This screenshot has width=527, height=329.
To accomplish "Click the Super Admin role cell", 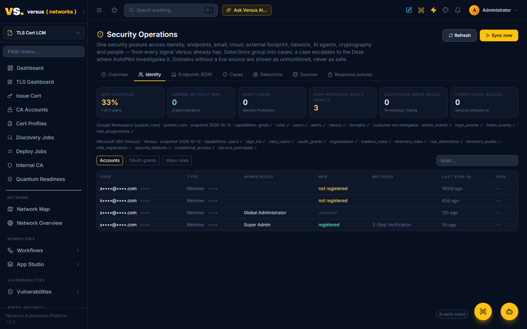I will 257,225.
